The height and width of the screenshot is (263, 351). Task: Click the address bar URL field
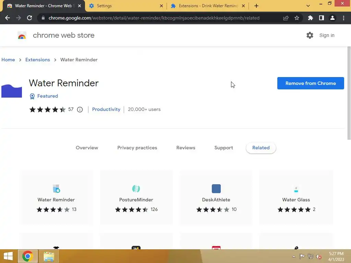154,18
